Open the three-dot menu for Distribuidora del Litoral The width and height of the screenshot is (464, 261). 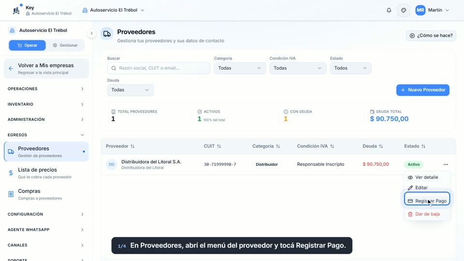tap(446, 164)
